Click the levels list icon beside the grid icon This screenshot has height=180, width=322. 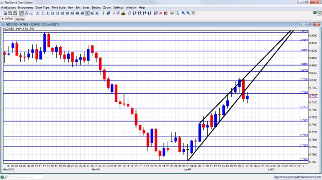pyautogui.click(x=118, y=13)
